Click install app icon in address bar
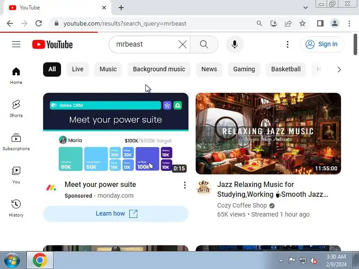This screenshot has height=269, width=359. click(274, 23)
